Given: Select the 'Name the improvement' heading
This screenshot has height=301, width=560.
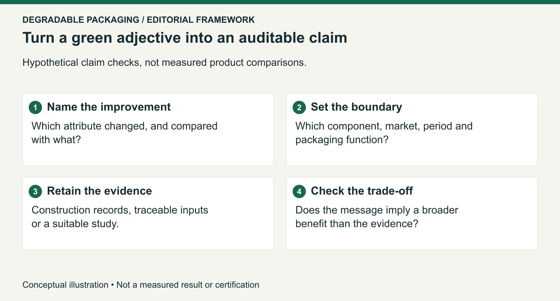Looking at the screenshot, I should [109, 107].
